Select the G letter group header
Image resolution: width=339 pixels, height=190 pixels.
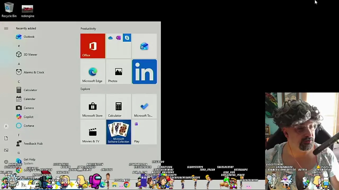click(19, 153)
